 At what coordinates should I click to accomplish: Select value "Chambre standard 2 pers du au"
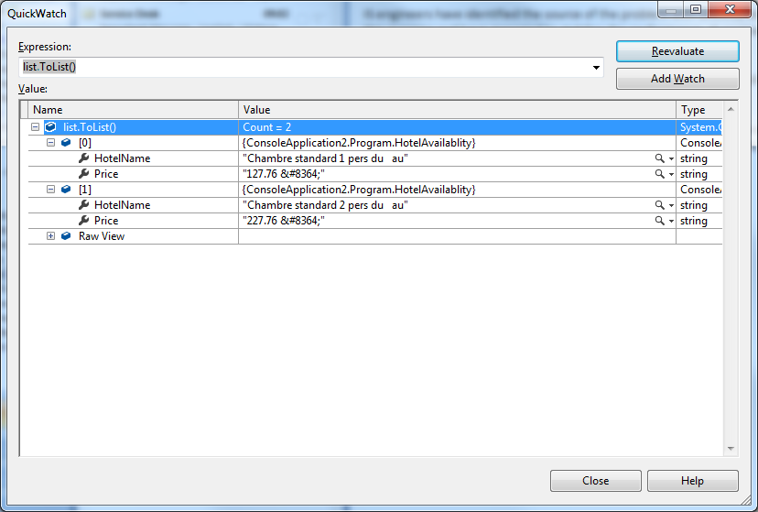tap(325, 205)
